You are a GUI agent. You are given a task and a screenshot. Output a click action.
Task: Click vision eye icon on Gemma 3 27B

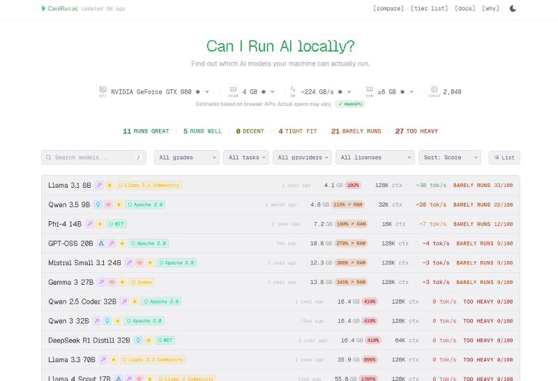(112, 282)
